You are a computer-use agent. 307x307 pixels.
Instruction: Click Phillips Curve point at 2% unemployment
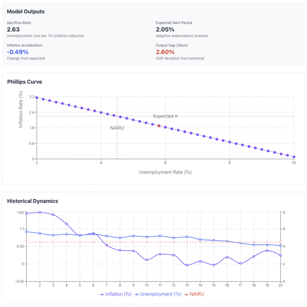pyautogui.click(x=37, y=97)
